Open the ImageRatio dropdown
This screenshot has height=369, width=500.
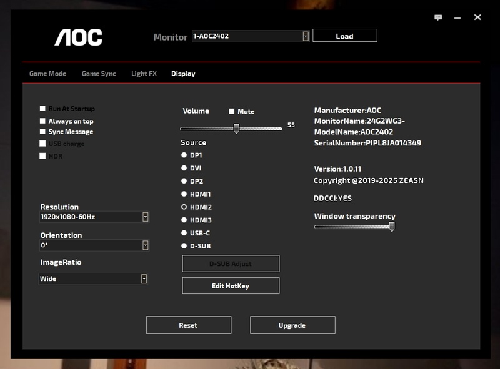pyautogui.click(x=93, y=279)
